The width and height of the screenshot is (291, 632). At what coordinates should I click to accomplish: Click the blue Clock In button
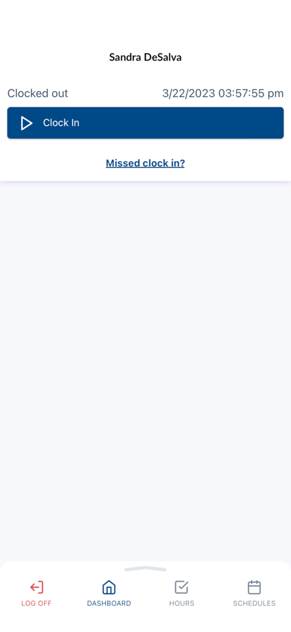point(145,123)
